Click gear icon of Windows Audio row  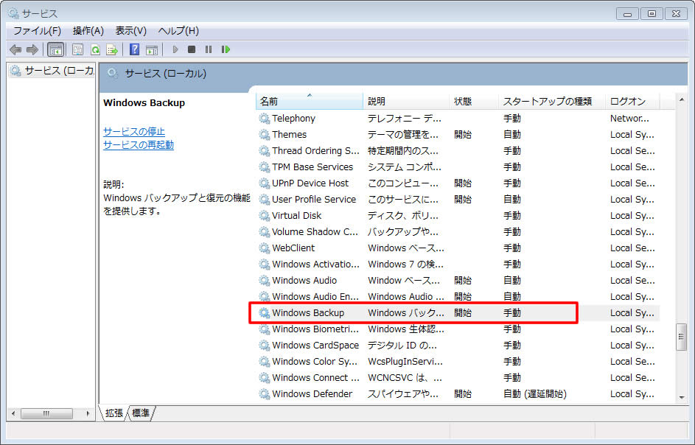(265, 281)
